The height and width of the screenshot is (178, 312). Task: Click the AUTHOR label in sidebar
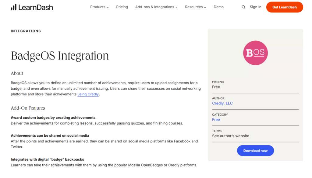[218, 98]
